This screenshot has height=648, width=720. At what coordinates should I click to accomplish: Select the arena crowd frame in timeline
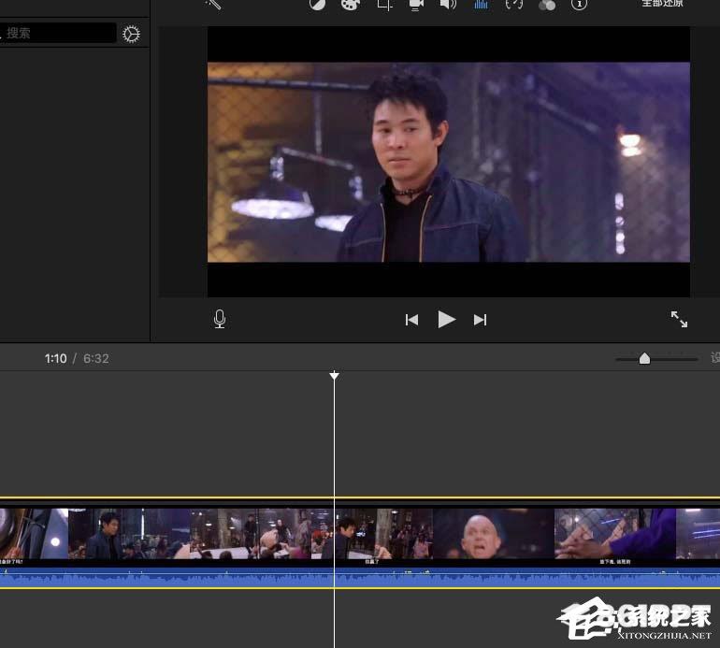pos(251,535)
